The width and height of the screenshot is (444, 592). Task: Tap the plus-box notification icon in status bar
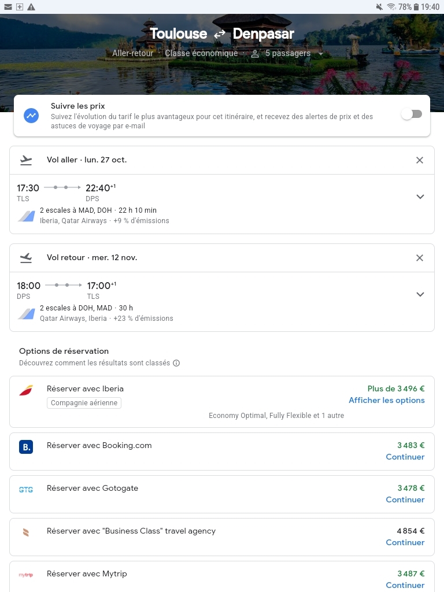coord(20,7)
